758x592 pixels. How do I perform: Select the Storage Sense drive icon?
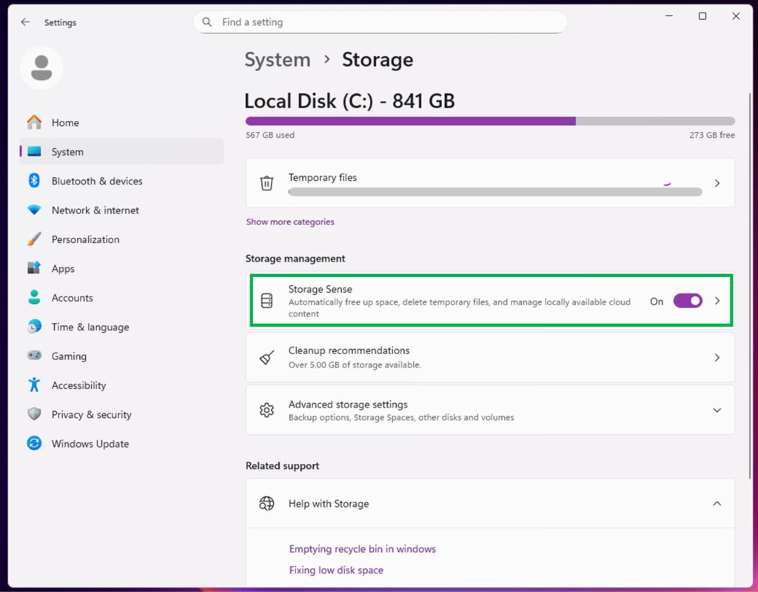[x=266, y=300]
